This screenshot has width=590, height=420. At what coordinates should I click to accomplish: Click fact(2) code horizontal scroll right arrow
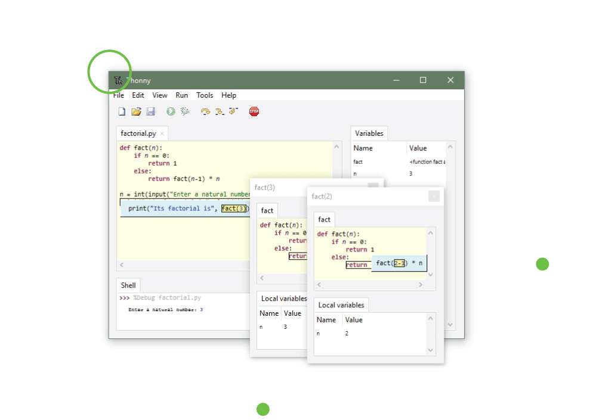tap(421, 285)
